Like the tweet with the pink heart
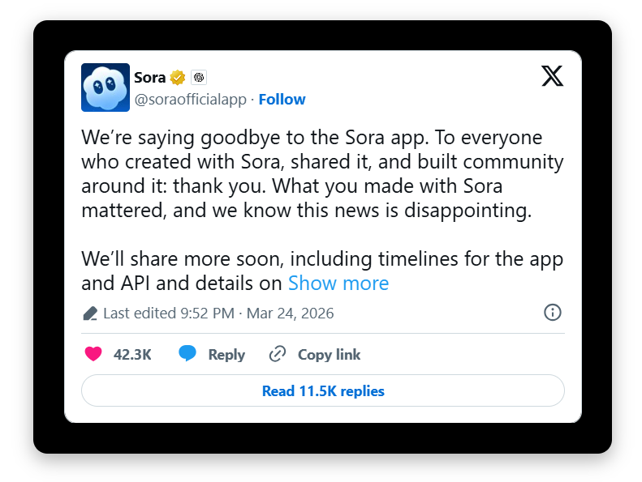642x482 pixels. (x=93, y=354)
